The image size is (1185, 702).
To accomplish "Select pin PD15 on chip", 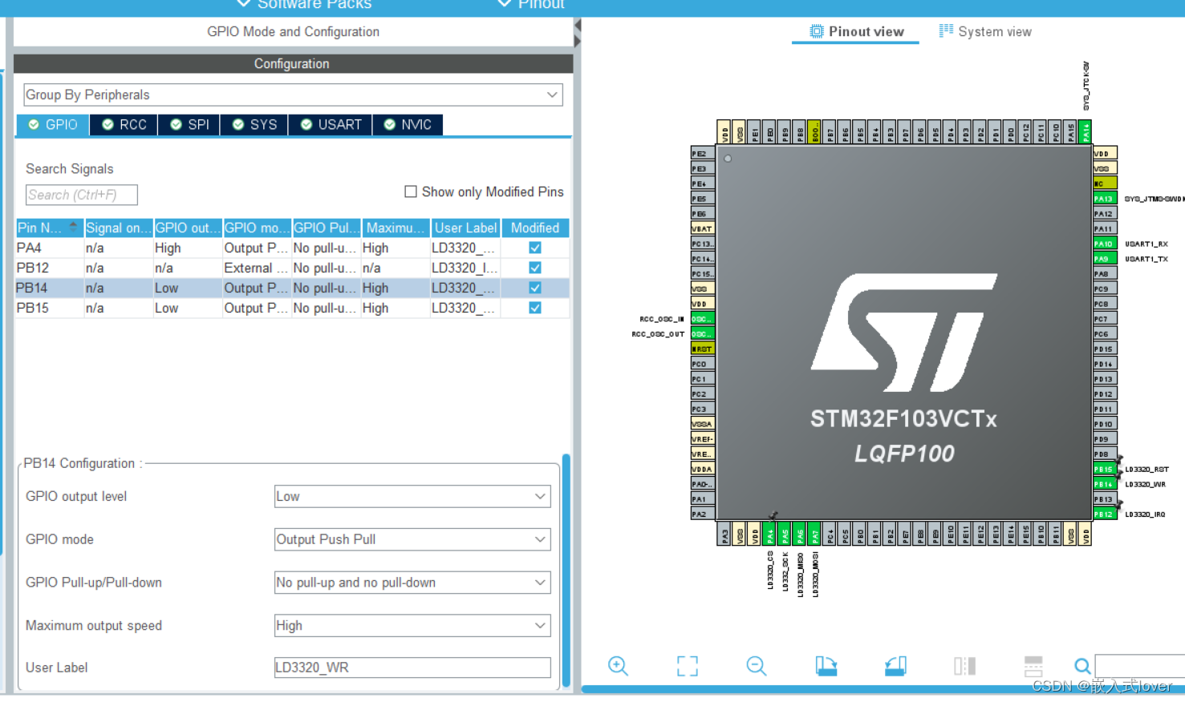I will 1105,349.
